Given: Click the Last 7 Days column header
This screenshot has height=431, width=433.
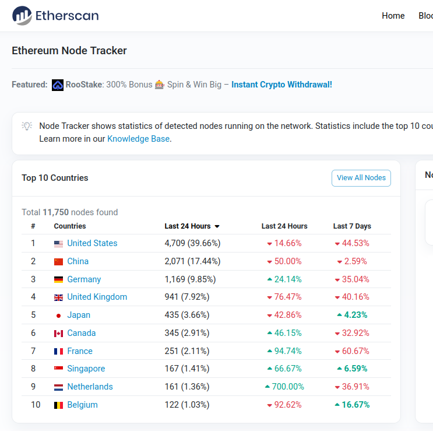Looking at the screenshot, I should pyautogui.click(x=352, y=226).
